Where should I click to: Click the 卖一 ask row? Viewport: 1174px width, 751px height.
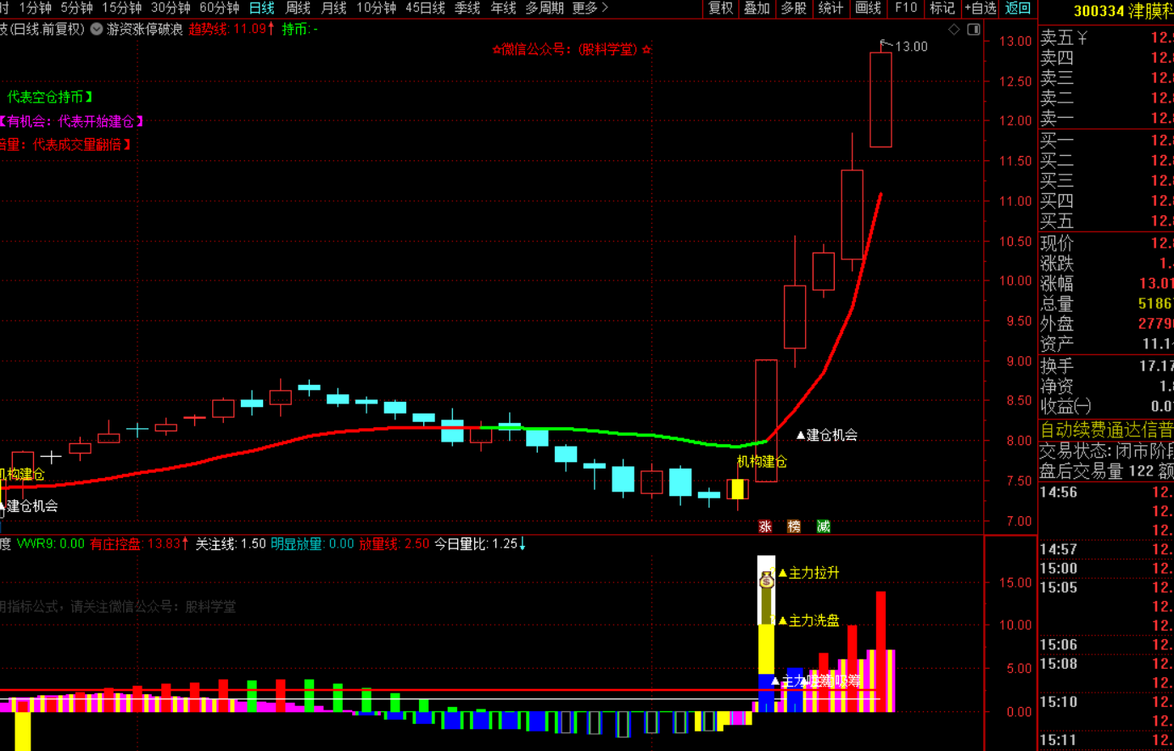point(1106,119)
